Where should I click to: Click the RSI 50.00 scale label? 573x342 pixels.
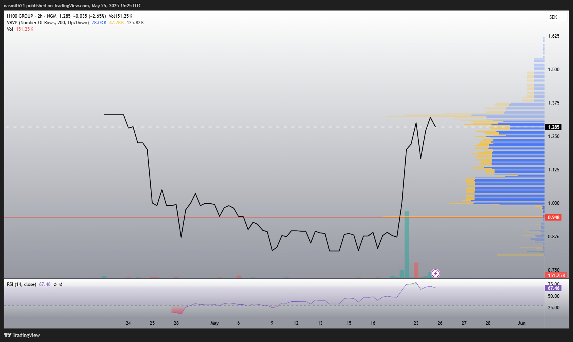[x=554, y=296]
